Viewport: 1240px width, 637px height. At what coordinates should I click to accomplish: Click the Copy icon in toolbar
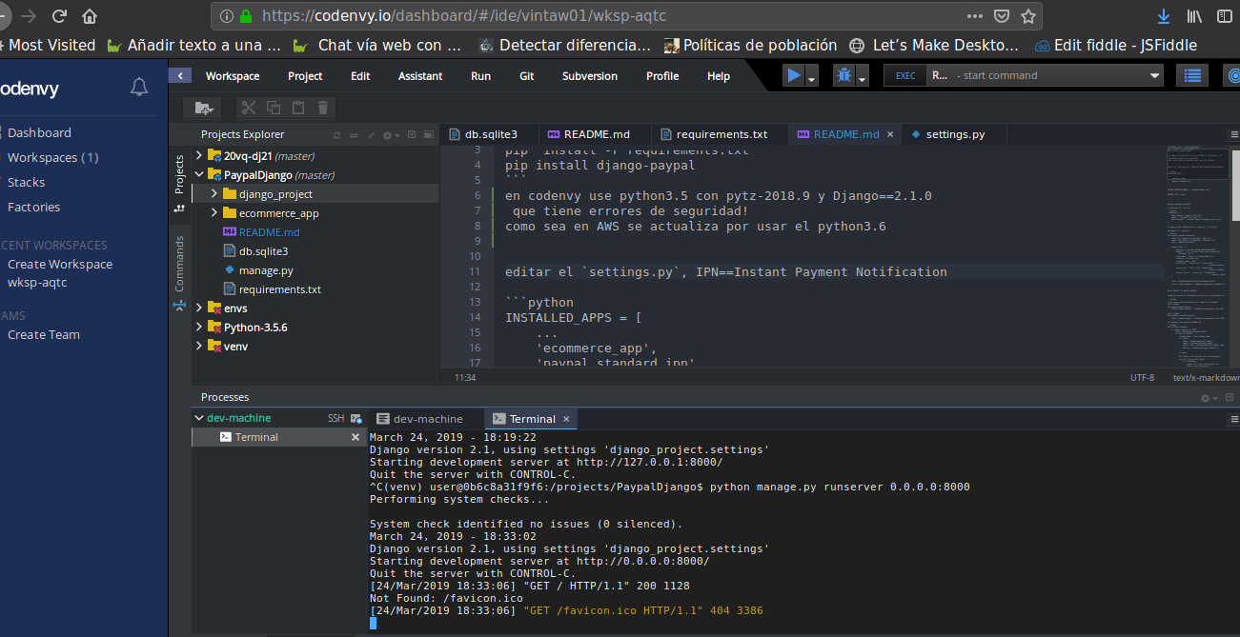pyautogui.click(x=274, y=109)
